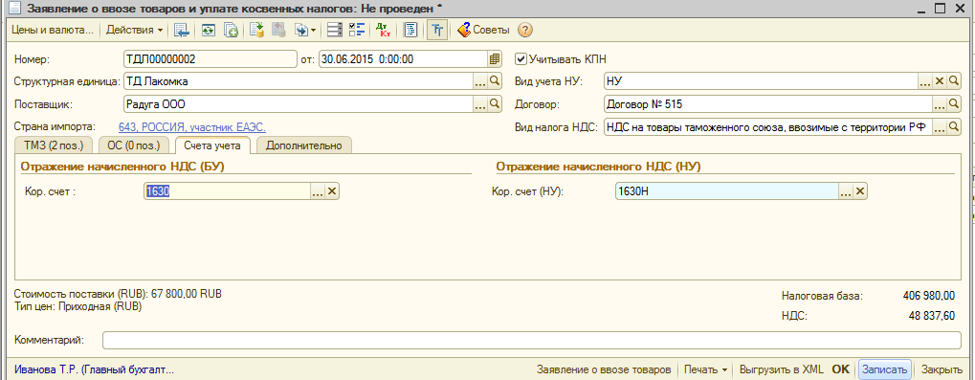This screenshot has width=975, height=380.
Task: Click the user name Иванова Т.Р. in status bar
Action: [94, 369]
